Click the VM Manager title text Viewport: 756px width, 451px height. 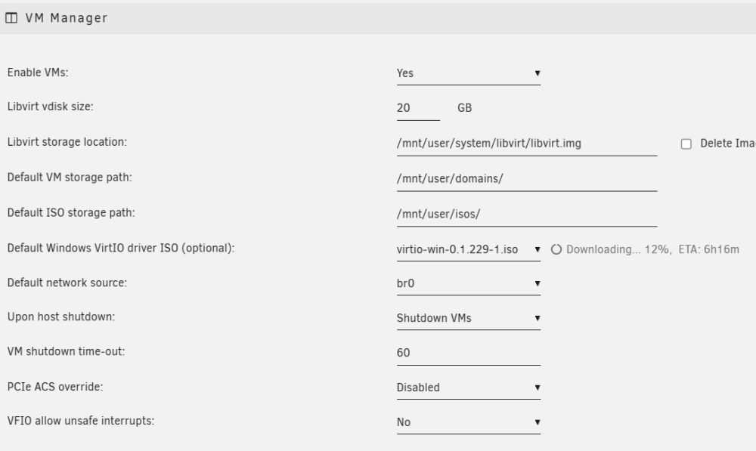point(66,18)
